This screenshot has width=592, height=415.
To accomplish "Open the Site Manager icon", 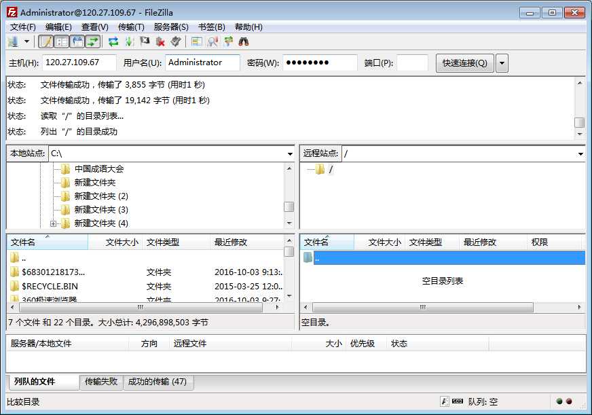I will tap(13, 41).
